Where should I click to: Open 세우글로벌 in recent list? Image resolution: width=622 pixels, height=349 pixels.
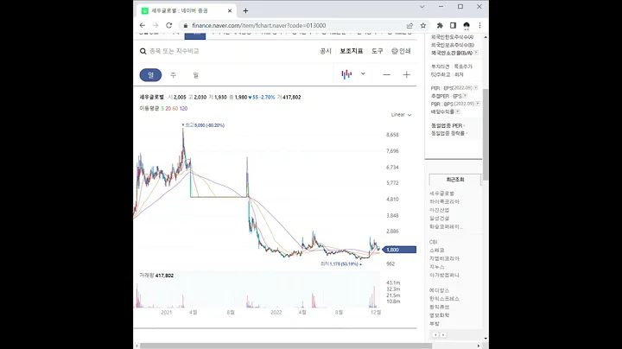(x=441, y=194)
